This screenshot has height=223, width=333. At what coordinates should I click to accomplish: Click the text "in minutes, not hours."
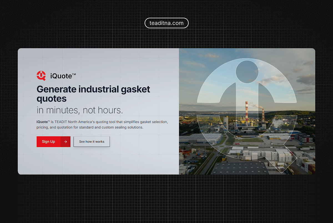[80, 110]
